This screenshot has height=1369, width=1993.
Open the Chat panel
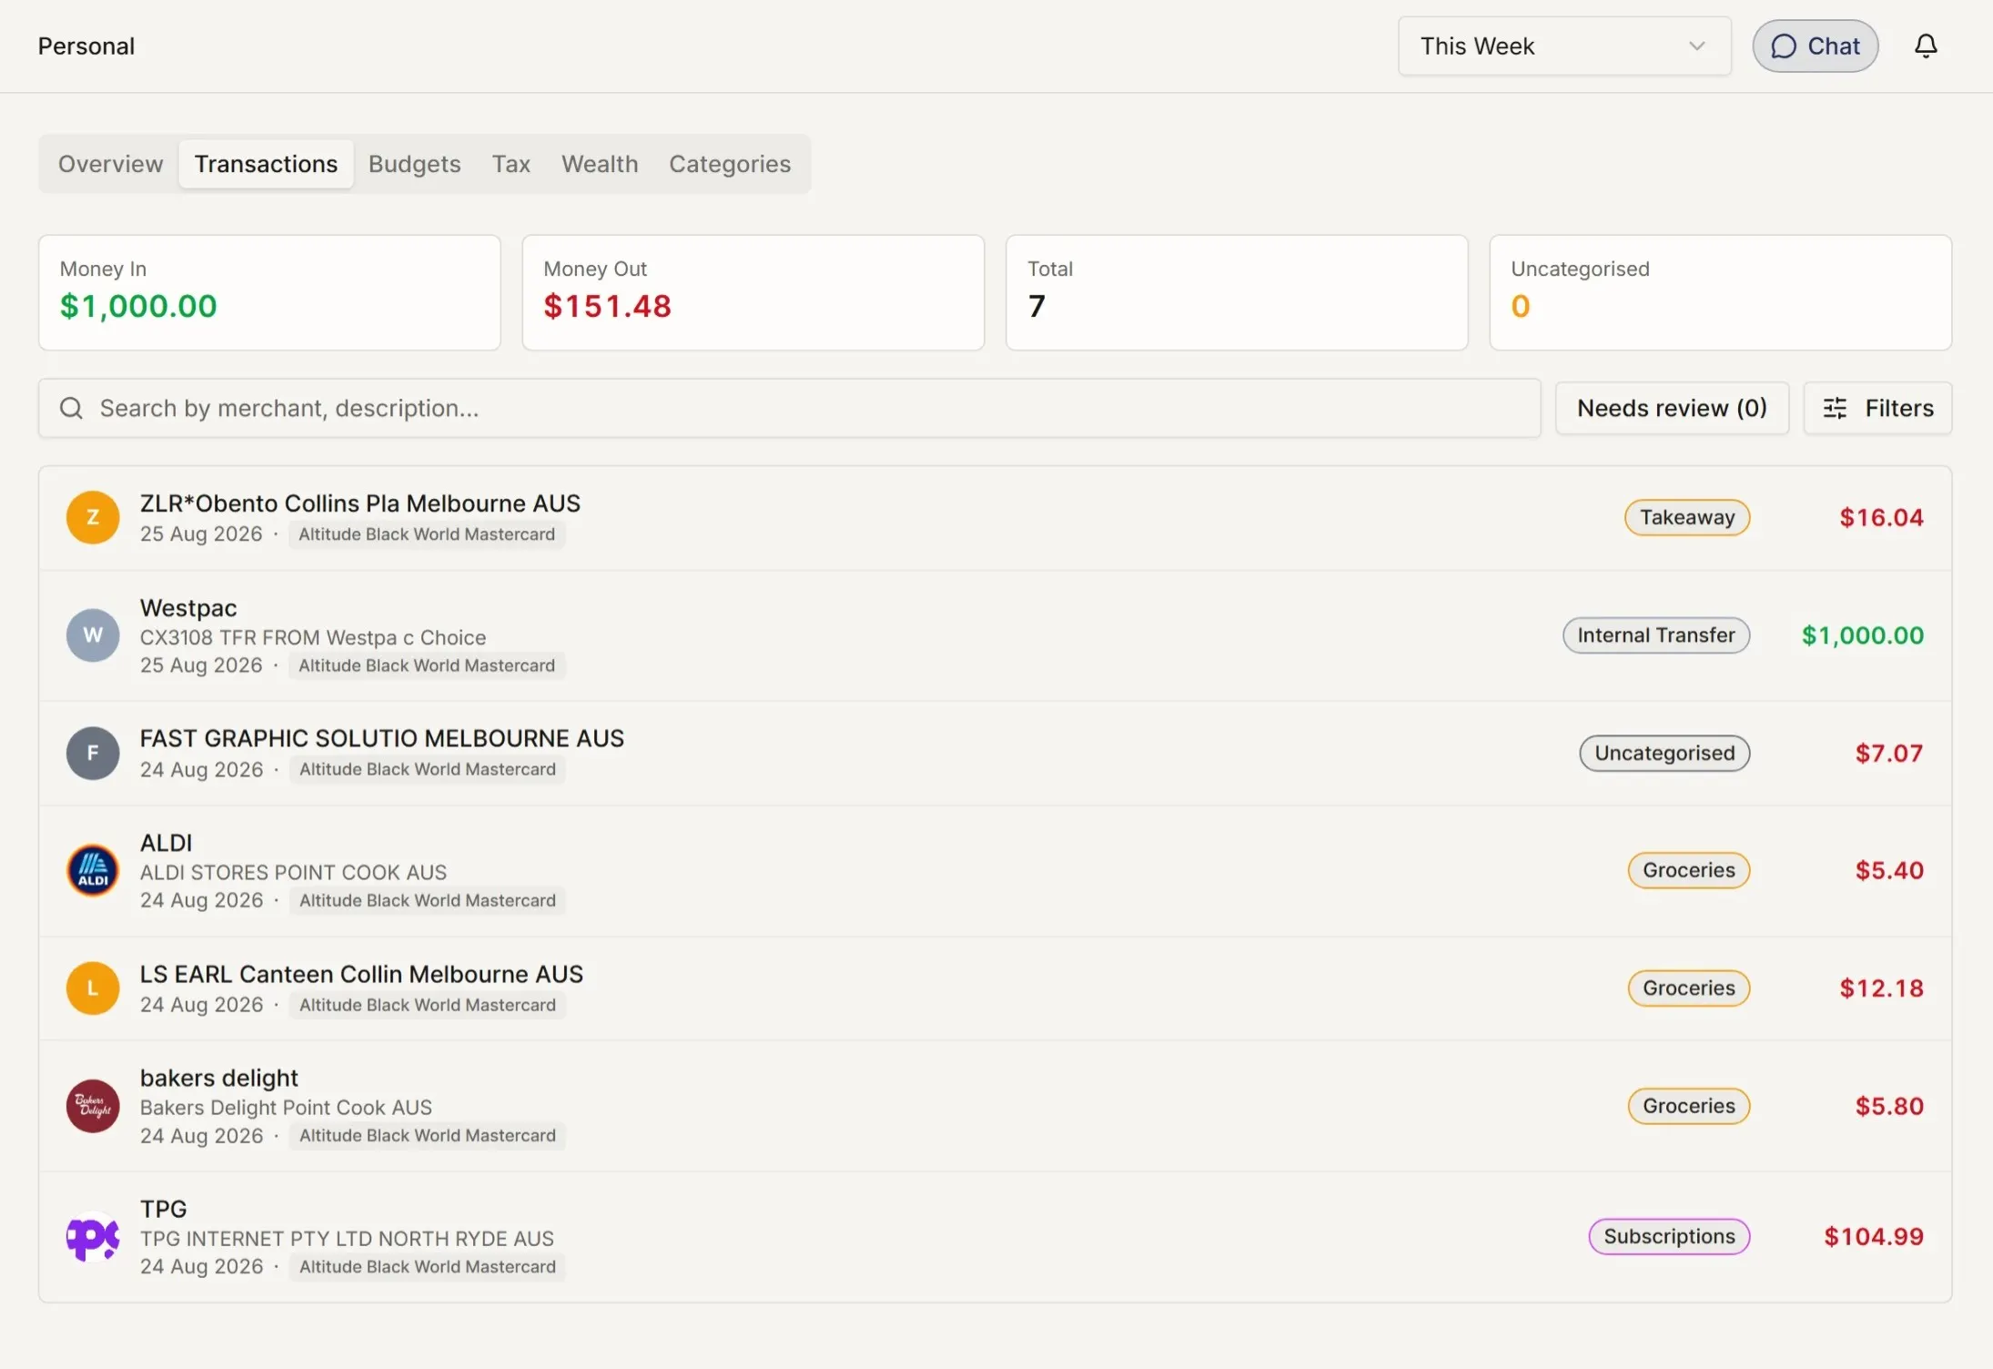tap(1816, 46)
